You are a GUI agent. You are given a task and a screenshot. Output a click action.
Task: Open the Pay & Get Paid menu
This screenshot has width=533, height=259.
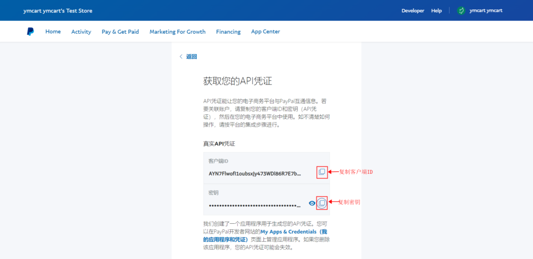[x=120, y=32]
